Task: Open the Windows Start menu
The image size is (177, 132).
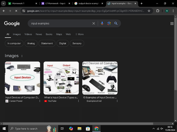Action: click(x=4, y=128)
